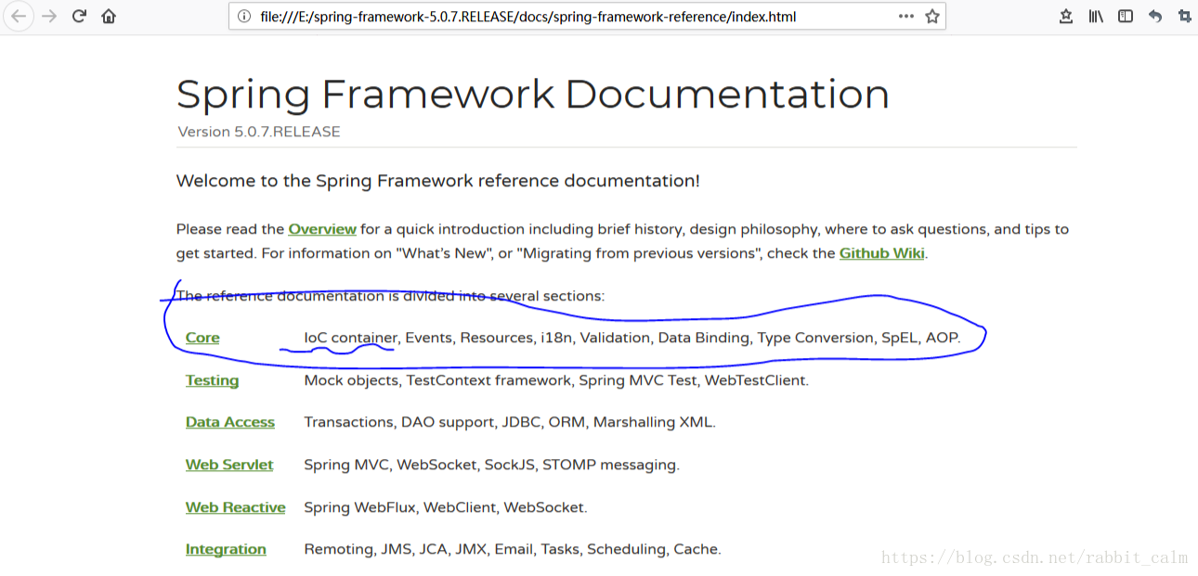1198x576 pixels.
Task: Click the 'Spring WebFlux, WebClient, WebSocket' description
Action: 446,507
